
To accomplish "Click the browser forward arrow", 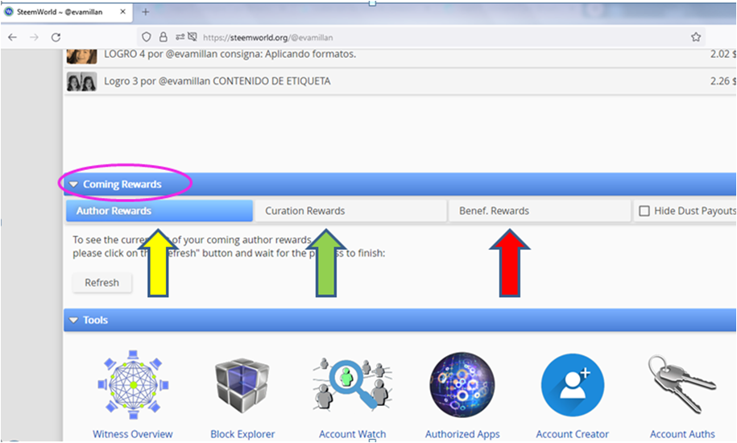I will (x=34, y=37).
